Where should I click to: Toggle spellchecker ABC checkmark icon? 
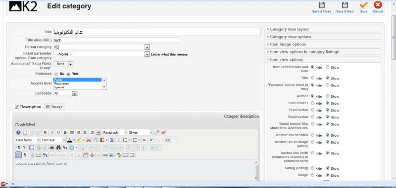click(x=119, y=155)
